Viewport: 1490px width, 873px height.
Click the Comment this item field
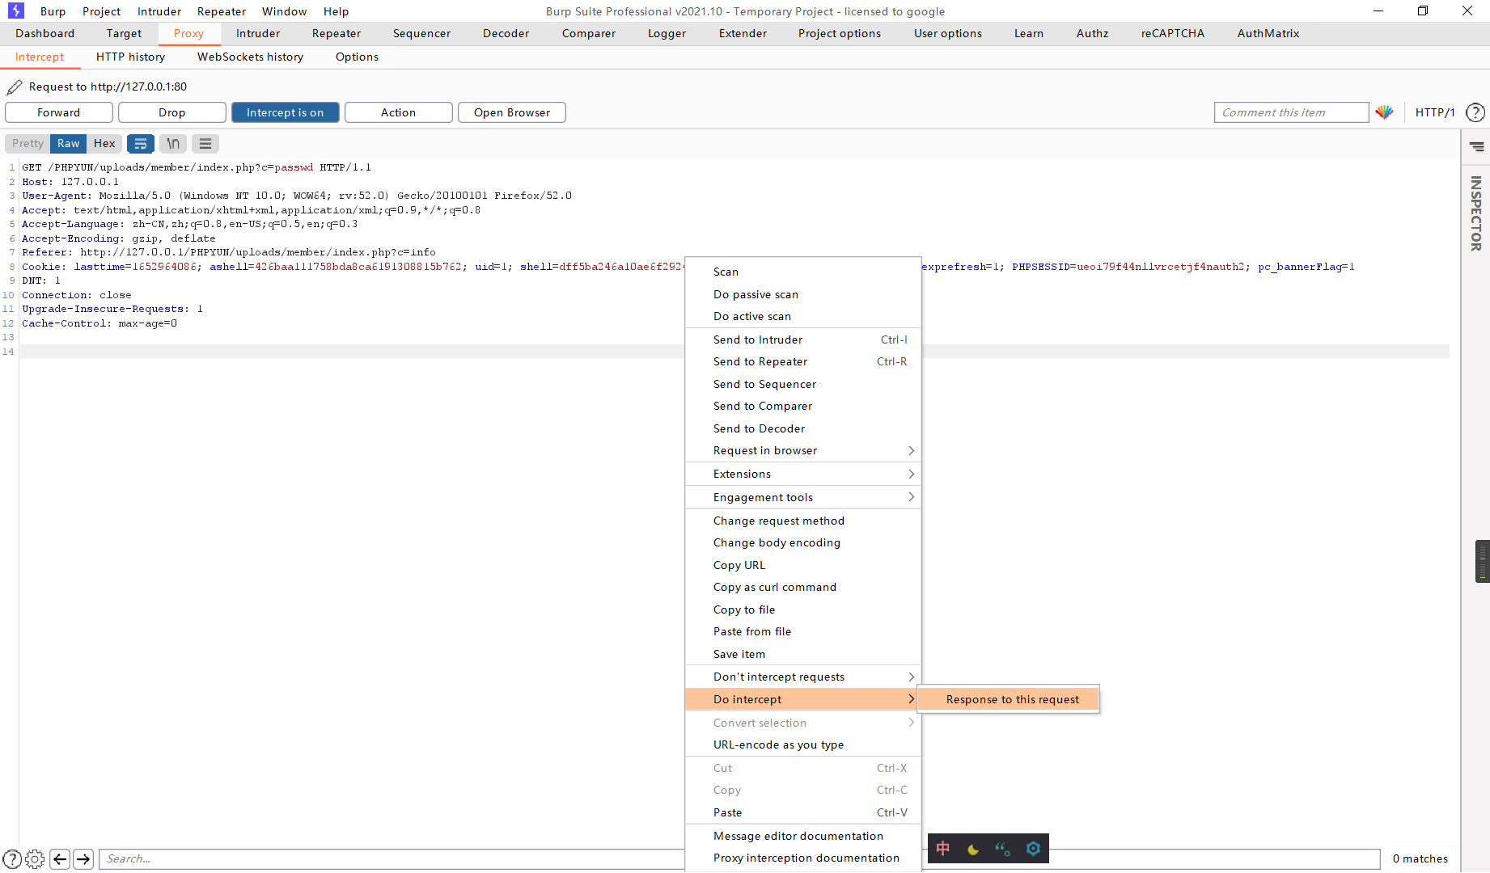pyautogui.click(x=1291, y=112)
